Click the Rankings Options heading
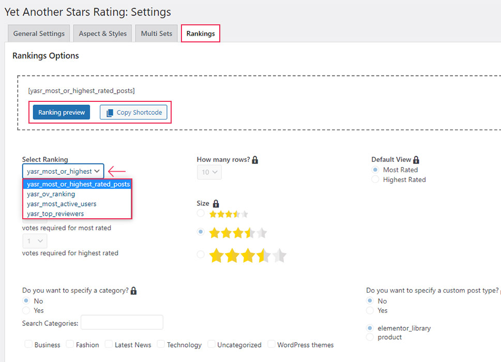Screen dimensions: 501x362 (45, 56)
